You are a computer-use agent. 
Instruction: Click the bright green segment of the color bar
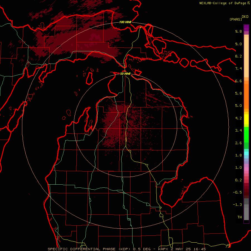point(246,134)
